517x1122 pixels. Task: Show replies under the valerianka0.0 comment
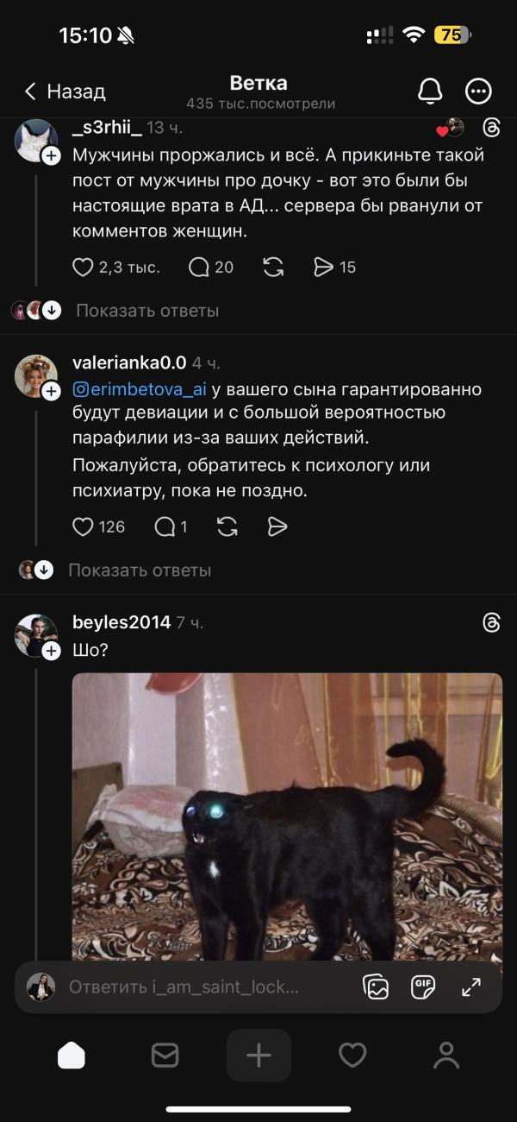(x=140, y=570)
